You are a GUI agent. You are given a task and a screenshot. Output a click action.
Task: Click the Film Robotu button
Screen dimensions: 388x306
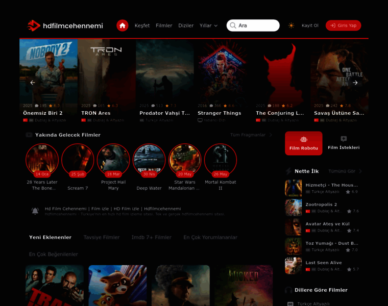tap(304, 143)
